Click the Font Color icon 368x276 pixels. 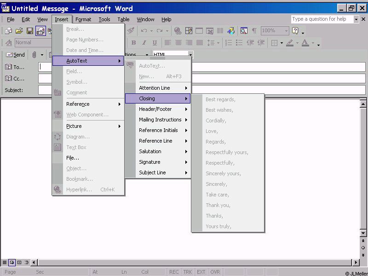[305, 43]
